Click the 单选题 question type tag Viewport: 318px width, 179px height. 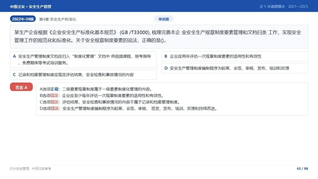pyautogui.click(x=164, y=19)
